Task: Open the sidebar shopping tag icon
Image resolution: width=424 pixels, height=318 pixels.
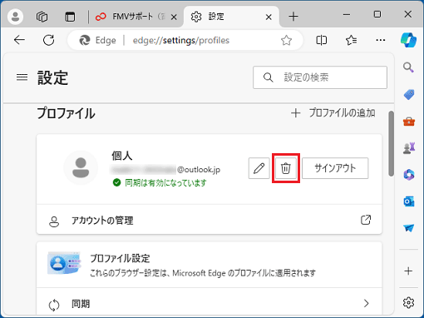Action: pyautogui.click(x=409, y=95)
